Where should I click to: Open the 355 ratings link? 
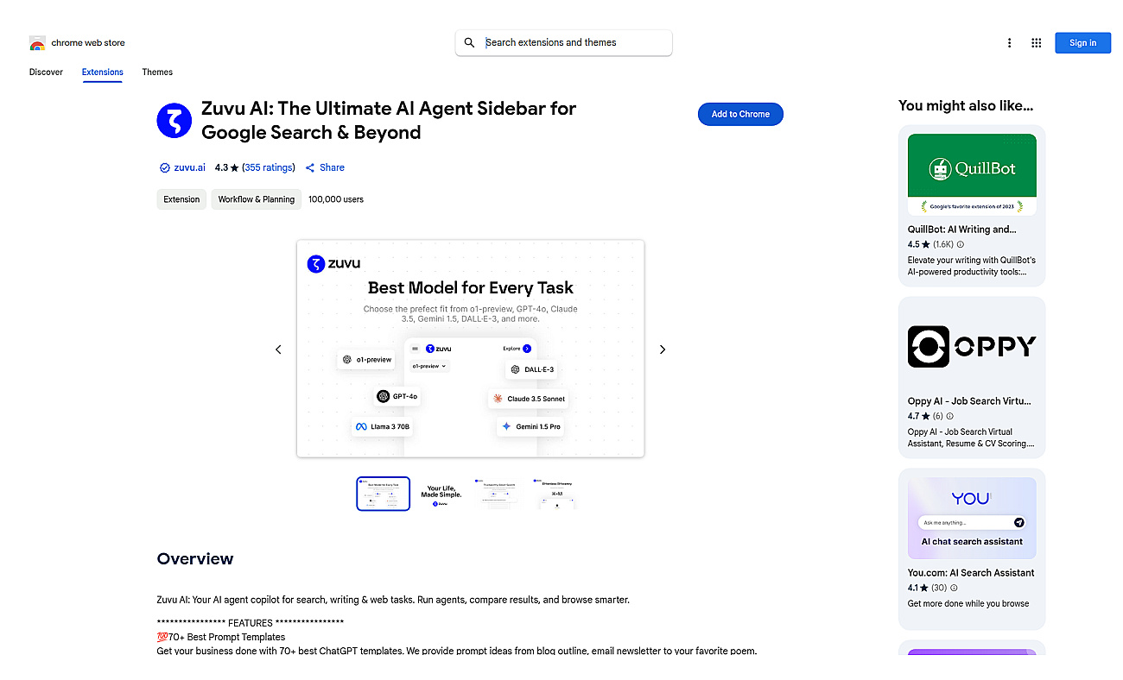268,167
